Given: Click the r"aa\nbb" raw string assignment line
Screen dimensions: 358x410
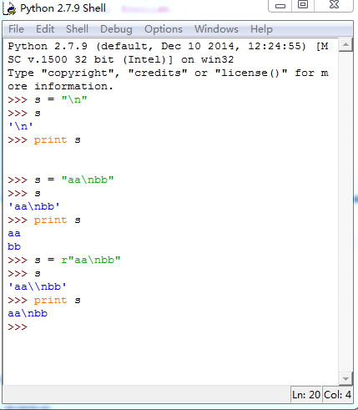Looking at the screenshot, I should click(64, 260).
